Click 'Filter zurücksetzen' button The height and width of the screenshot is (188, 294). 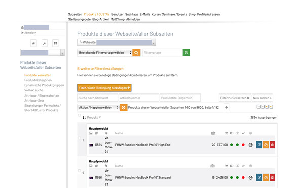(235, 98)
